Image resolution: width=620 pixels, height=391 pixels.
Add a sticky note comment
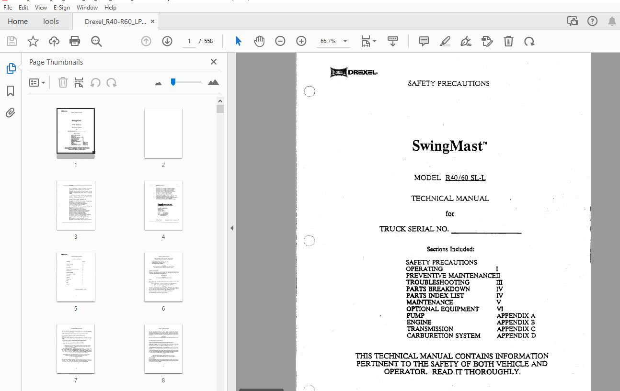click(424, 41)
